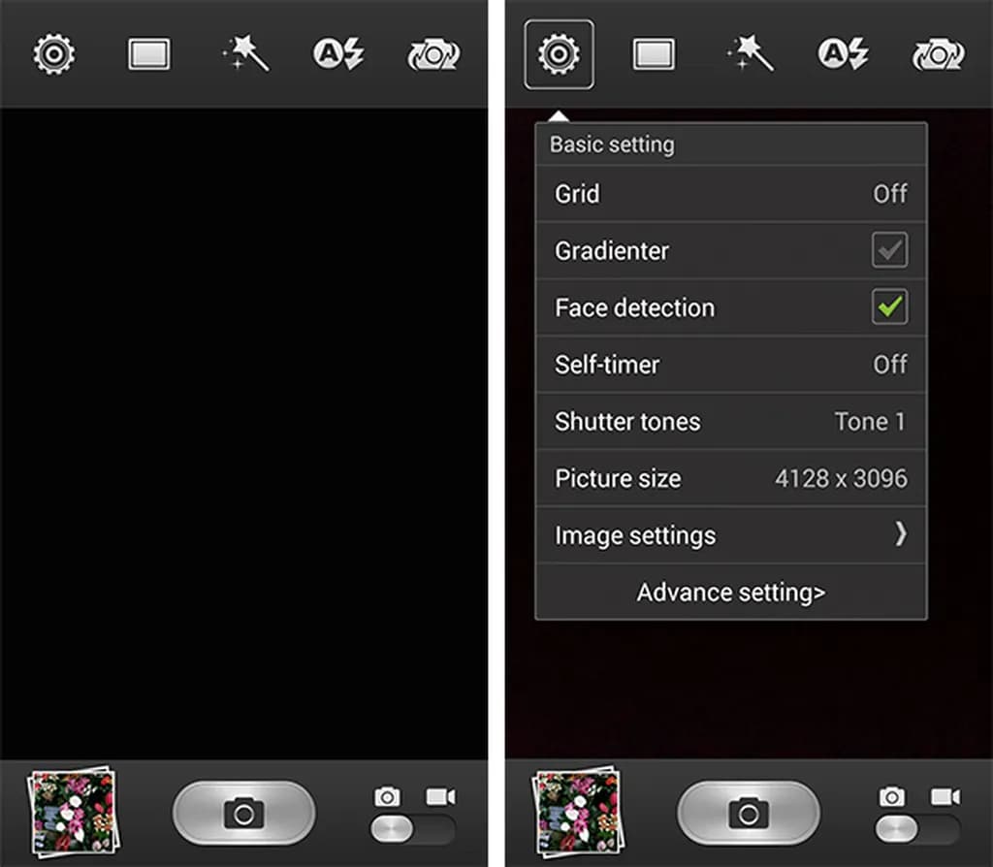This screenshot has width=993, height=867.
Task: Enable the Gradienter checkbox
Action: tap(890, 250)
